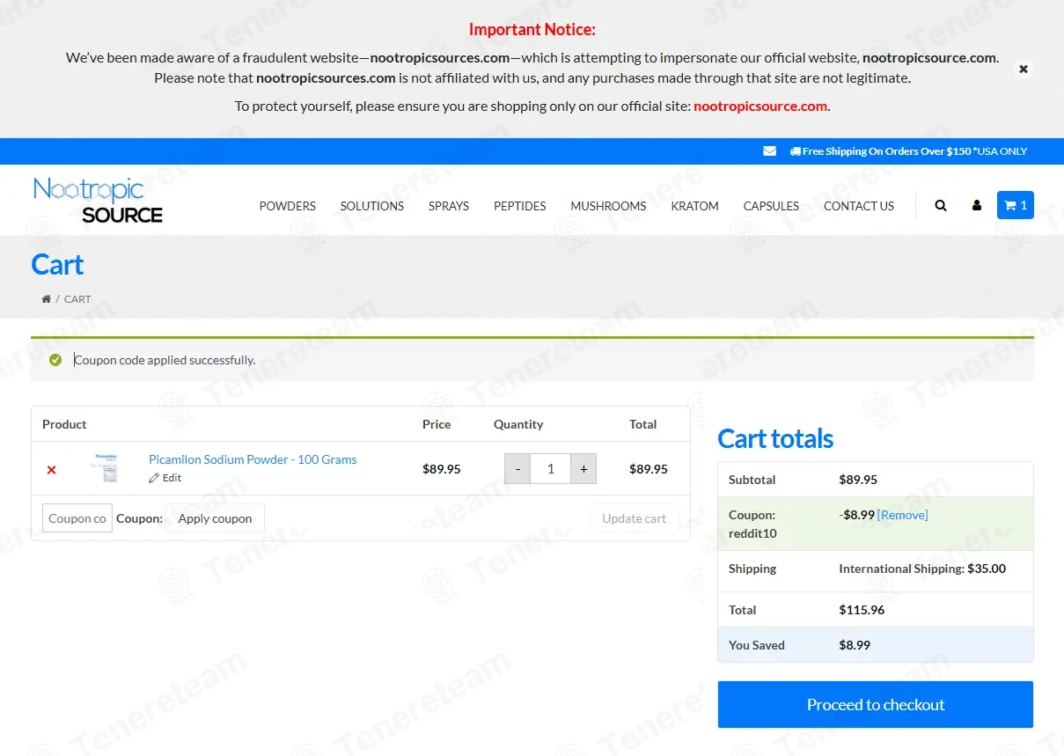Click the coupon code input field

[77, 518]
